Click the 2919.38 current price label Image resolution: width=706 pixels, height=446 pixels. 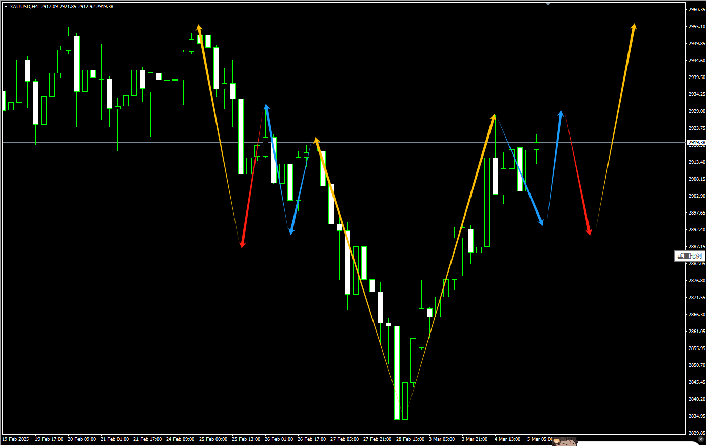(696, 142)
